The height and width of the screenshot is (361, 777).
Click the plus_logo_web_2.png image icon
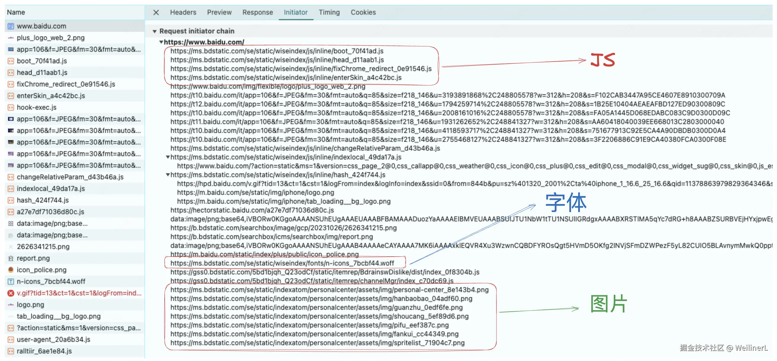point(11,38)
